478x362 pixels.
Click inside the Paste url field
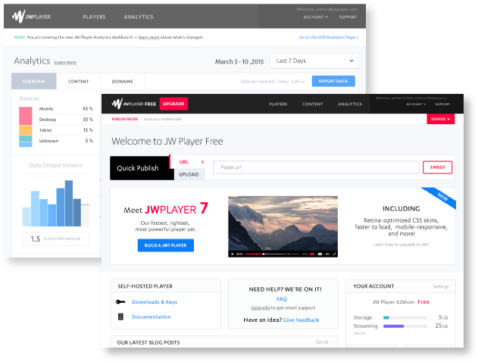[316, 167]
